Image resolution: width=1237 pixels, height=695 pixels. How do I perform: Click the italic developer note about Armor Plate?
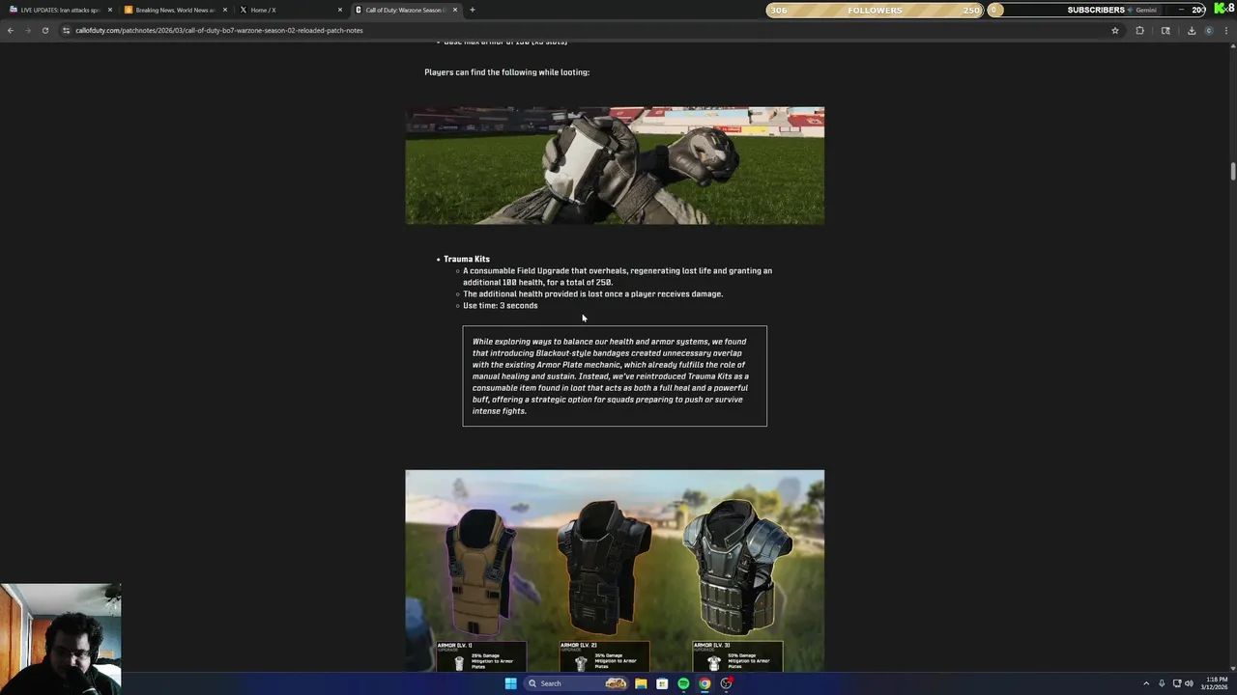[x=615, y=376]
